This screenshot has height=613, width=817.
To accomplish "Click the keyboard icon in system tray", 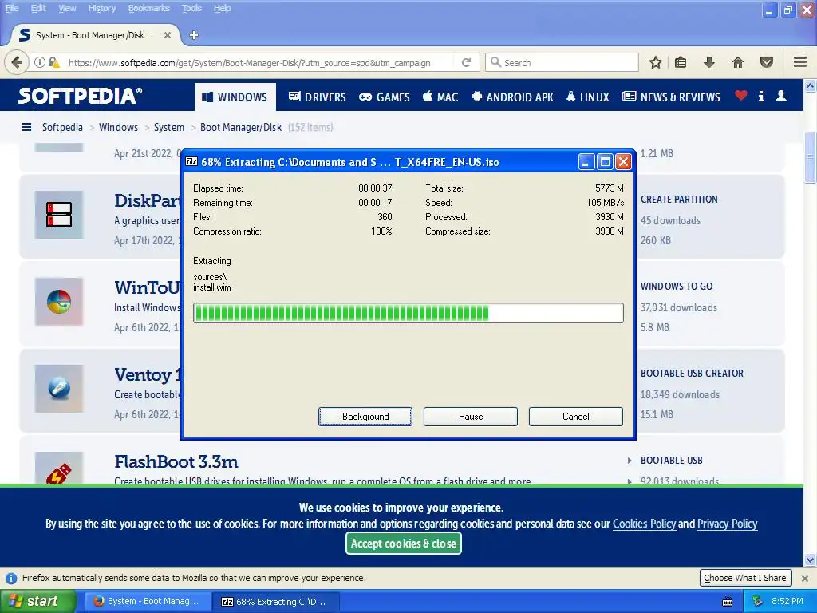I will (728, 602).
